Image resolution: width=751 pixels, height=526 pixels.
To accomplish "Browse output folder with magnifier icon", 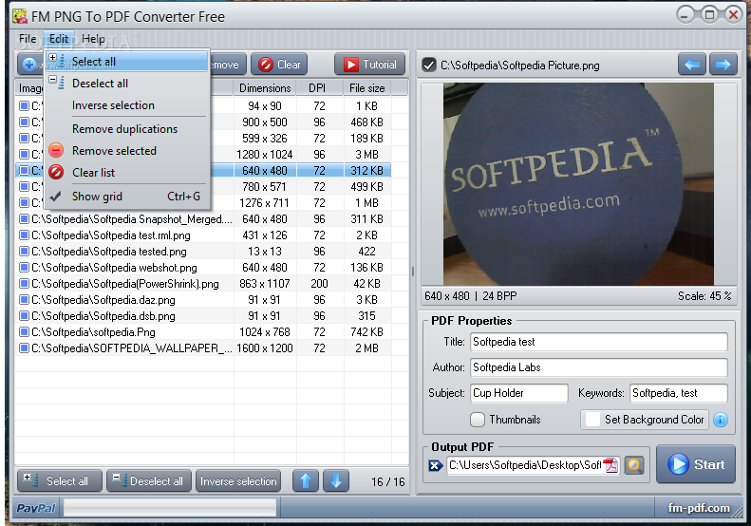I will [x=634, y=465].
